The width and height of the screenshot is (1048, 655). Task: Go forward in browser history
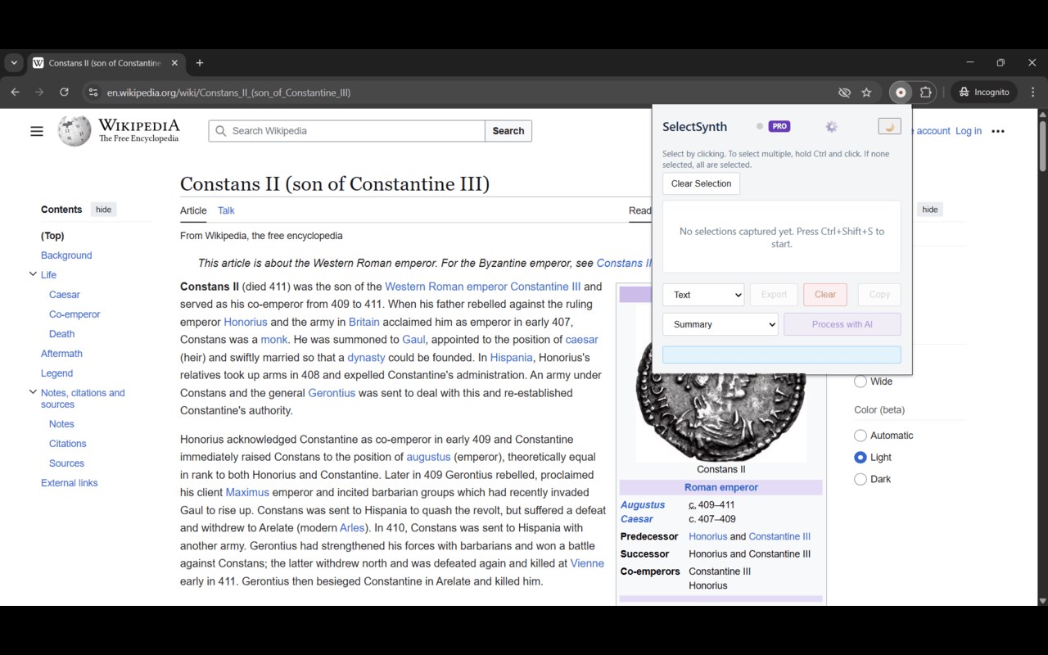click(x=39, y=93)
